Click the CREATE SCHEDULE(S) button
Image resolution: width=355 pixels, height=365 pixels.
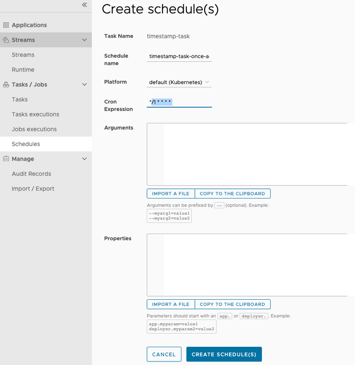tap(224, 354)
